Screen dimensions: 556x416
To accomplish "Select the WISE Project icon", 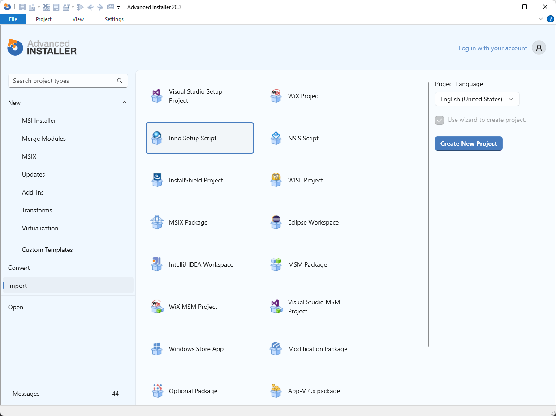I will pos(276,180).
